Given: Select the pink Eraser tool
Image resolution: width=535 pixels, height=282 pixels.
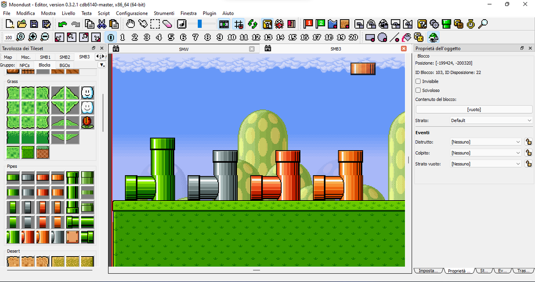Looking at the screenshot, I should coord(167,24).
